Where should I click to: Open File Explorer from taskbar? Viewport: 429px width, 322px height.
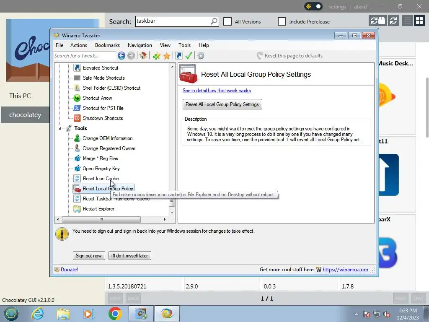(63, 314)
